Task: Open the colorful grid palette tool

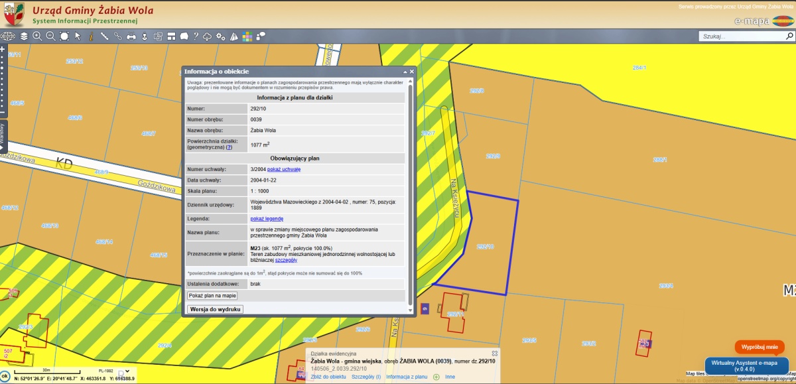Action: point(247,36)
